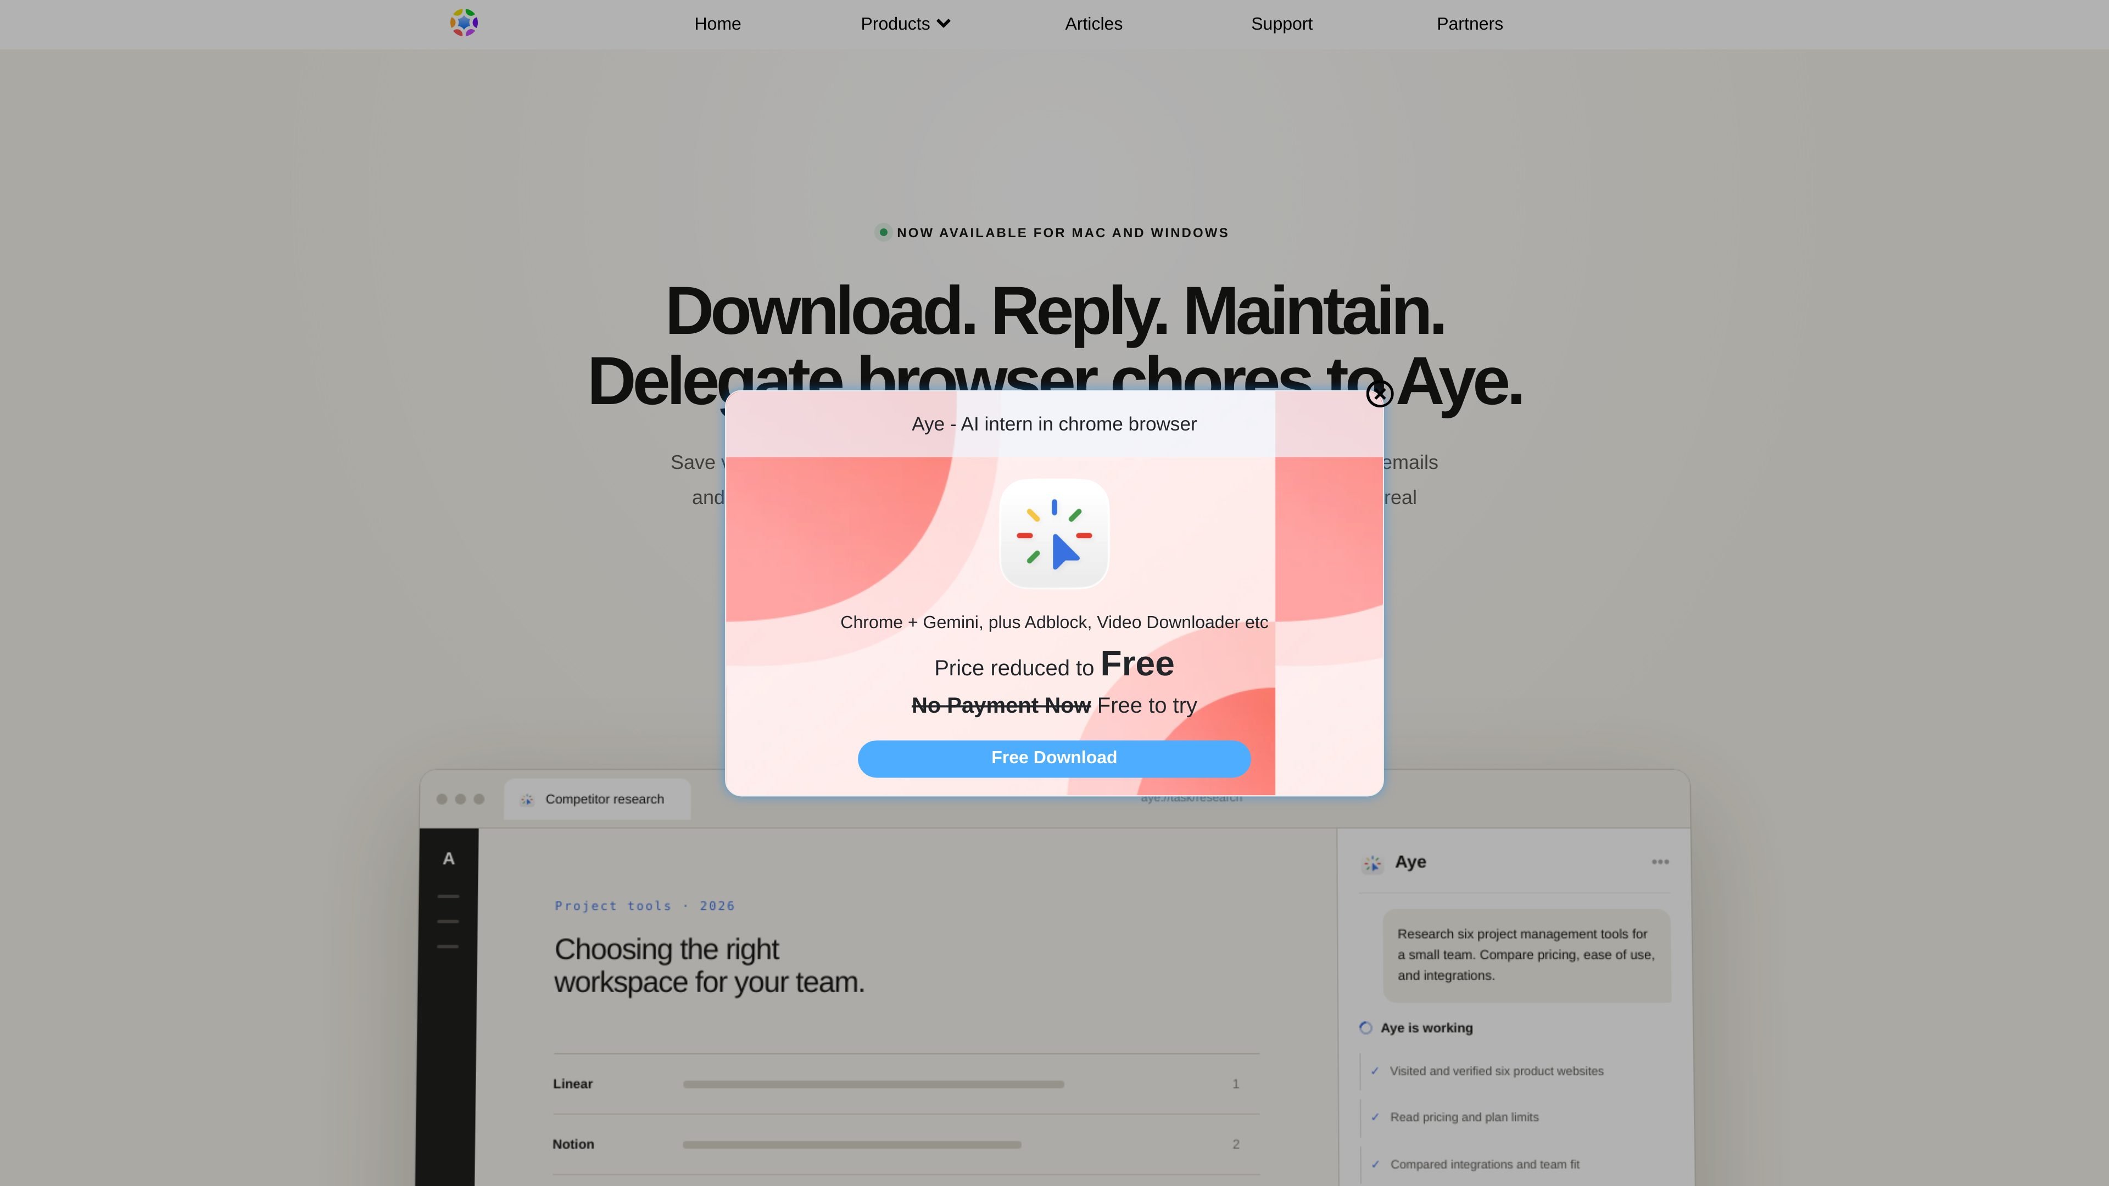
Task: Click the green dot availability indicator
Action: 883,232
